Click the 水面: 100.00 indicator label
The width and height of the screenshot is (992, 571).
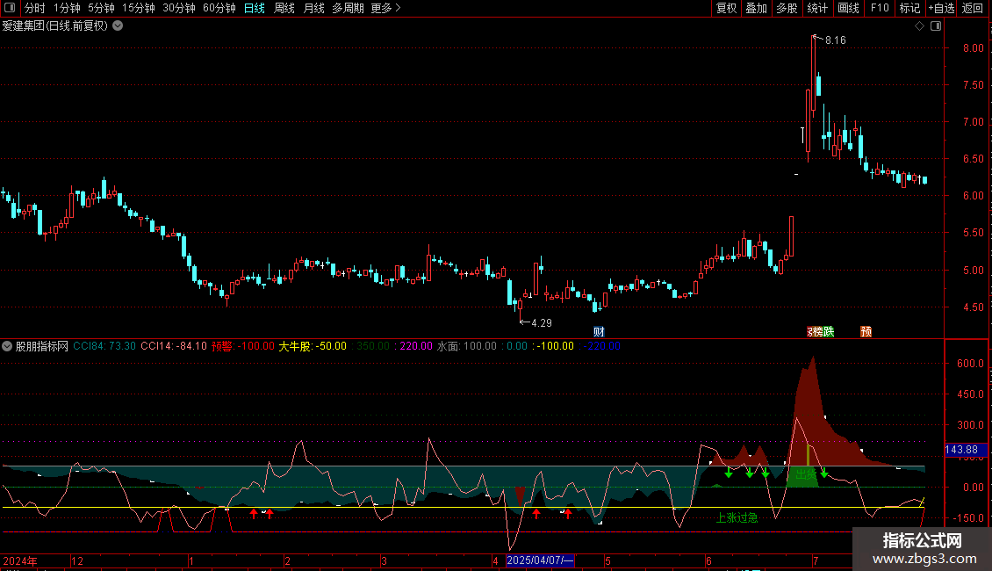point(467,346)
